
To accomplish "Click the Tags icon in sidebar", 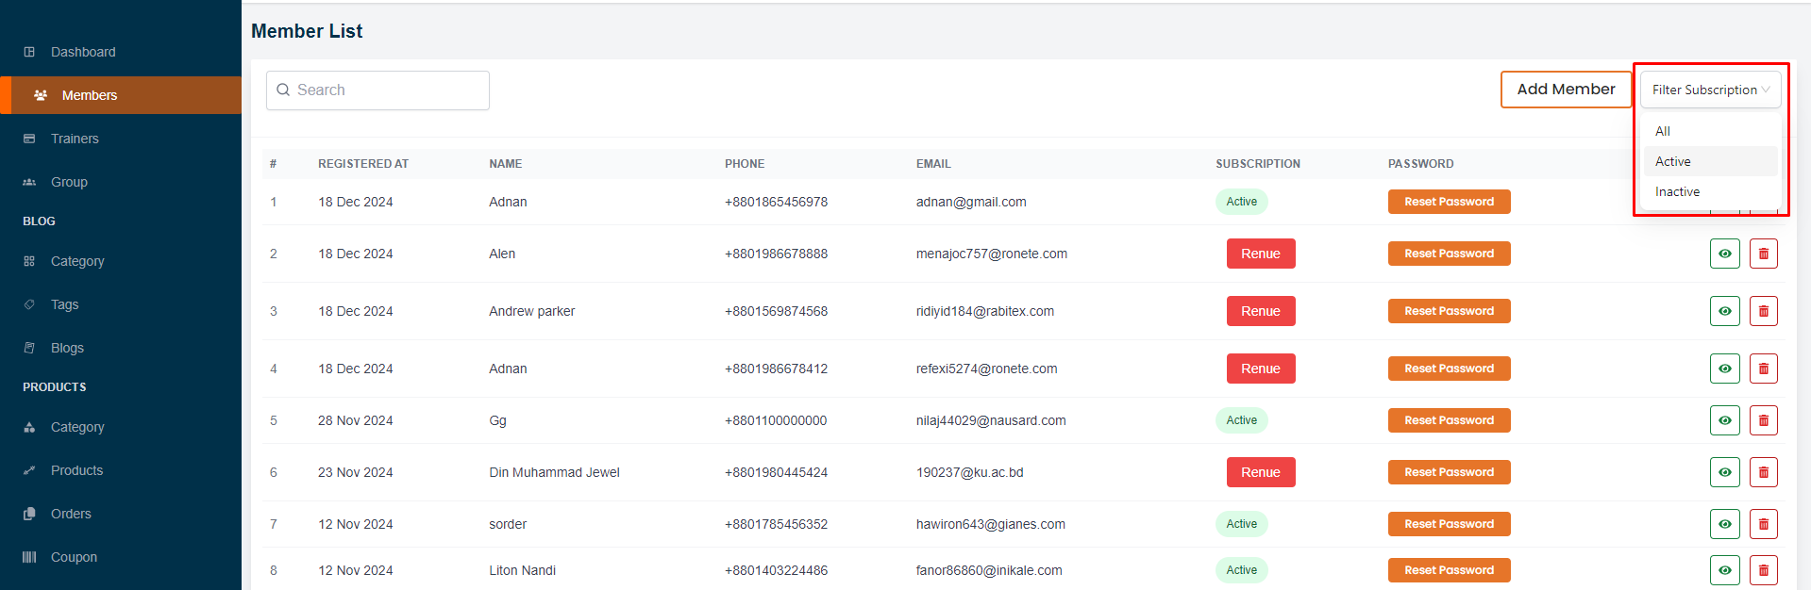I will [x=29, y=304].
